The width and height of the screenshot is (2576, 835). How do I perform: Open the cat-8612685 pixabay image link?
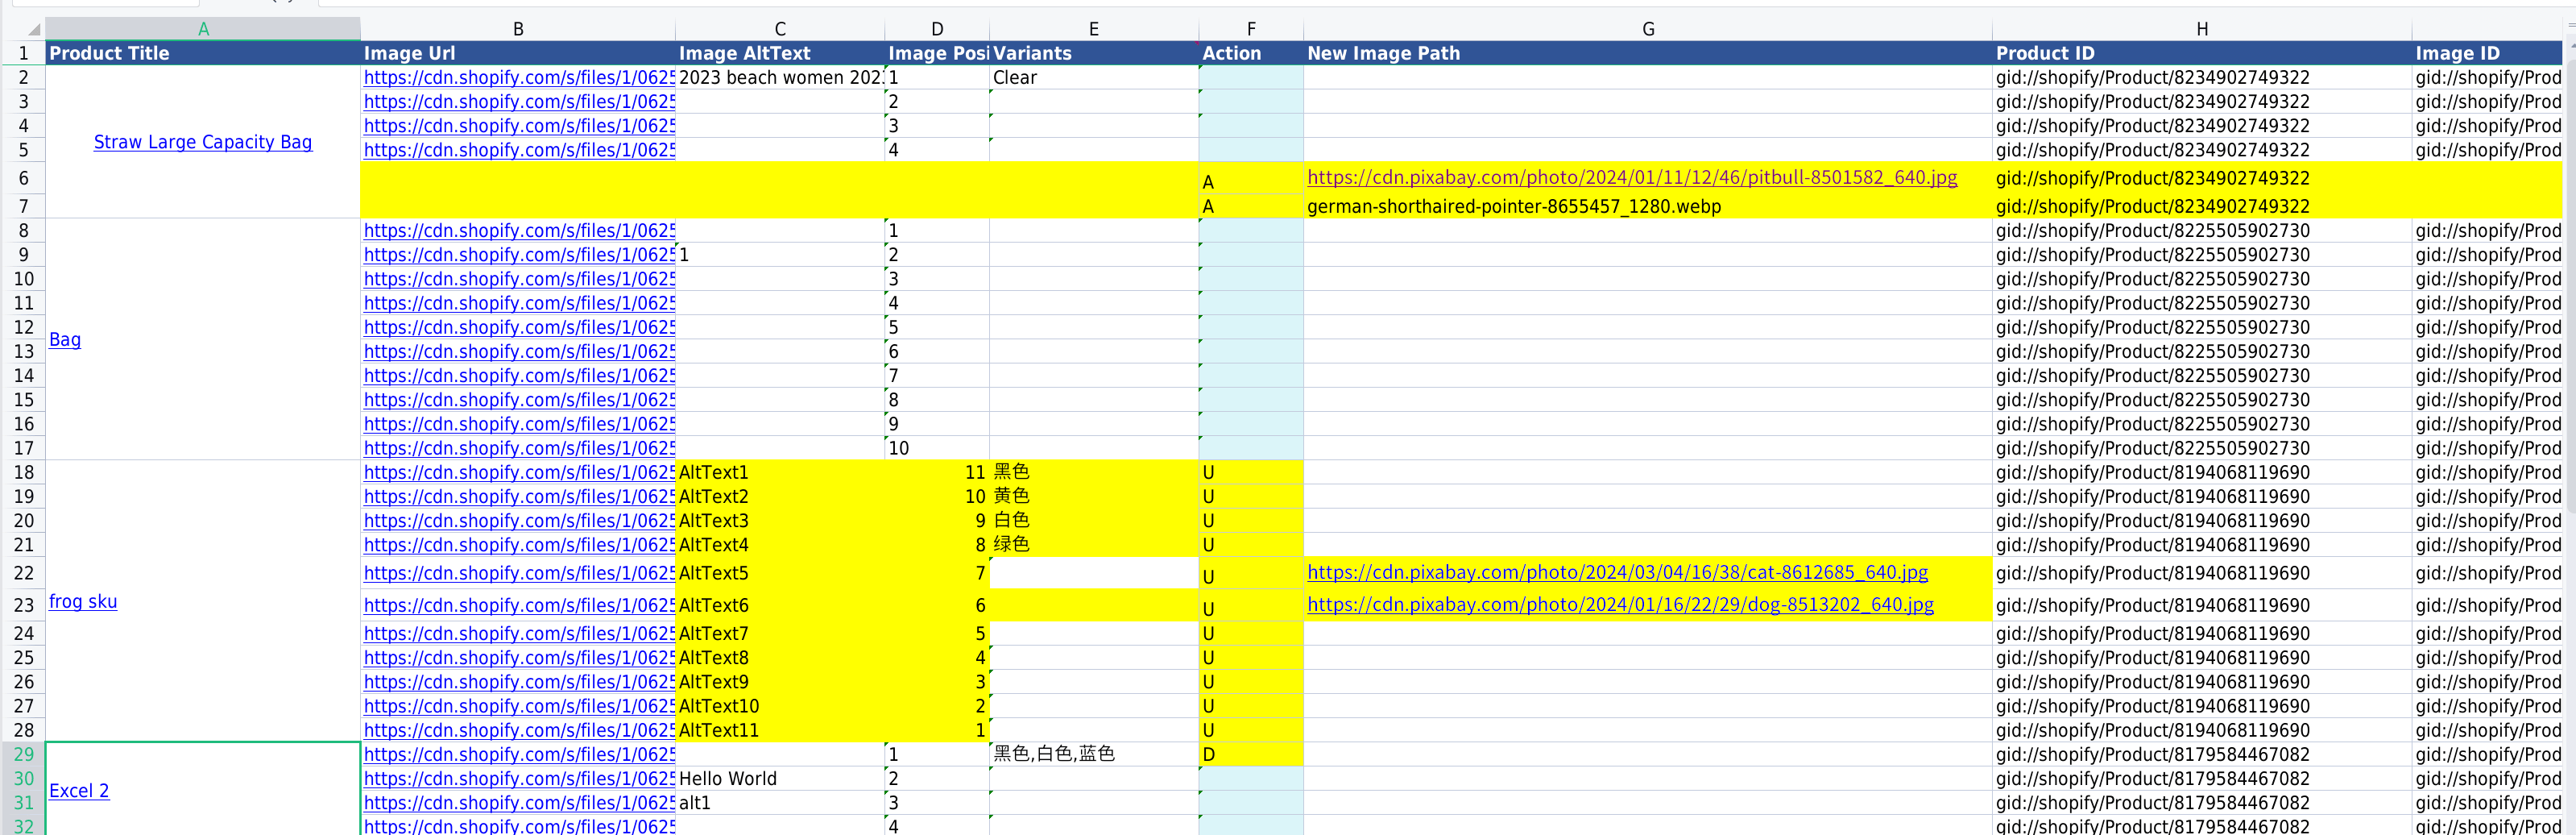[1617, 572]
